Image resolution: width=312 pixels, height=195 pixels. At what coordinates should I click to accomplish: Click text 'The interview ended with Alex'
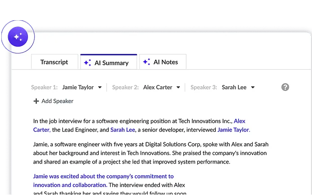147,185
